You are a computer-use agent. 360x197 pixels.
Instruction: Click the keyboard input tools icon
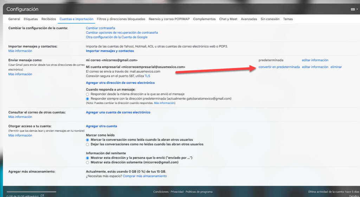tap(352, 9)
